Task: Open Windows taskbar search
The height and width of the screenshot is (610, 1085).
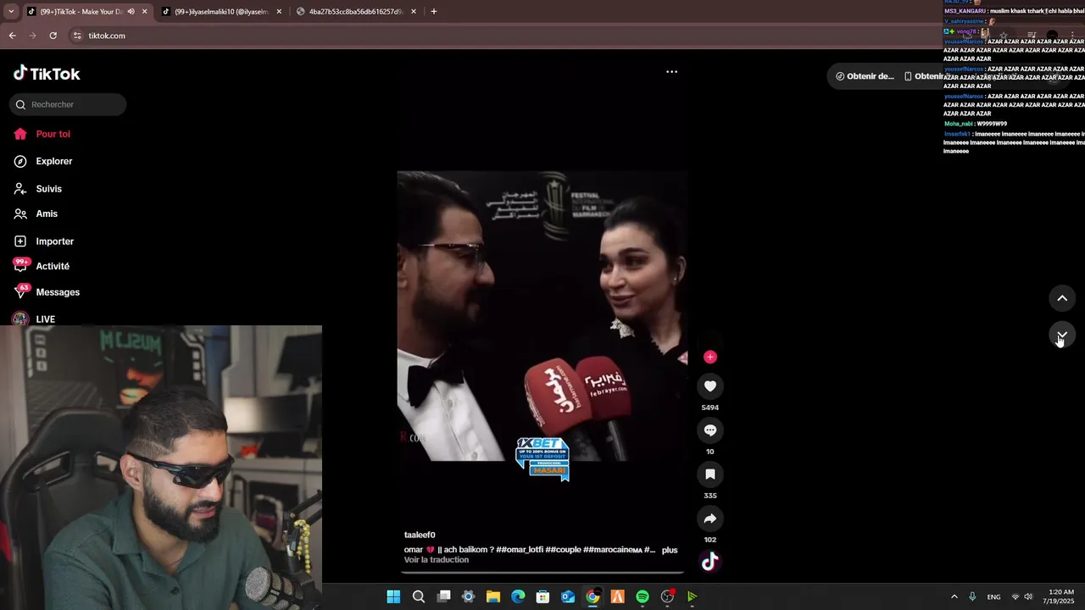Action: click(418, 596)
